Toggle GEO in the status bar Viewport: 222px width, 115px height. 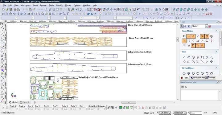(152, 113)
